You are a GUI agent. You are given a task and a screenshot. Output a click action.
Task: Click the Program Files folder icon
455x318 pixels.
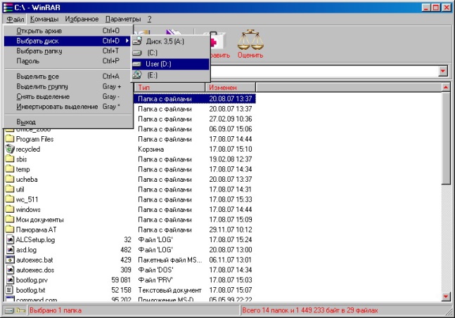[x=10, y=139]
